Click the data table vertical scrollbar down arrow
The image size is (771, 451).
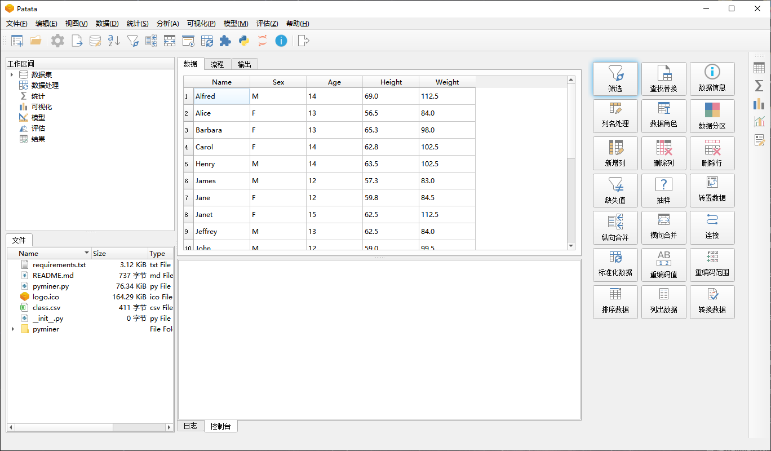[x=571, y=246]
